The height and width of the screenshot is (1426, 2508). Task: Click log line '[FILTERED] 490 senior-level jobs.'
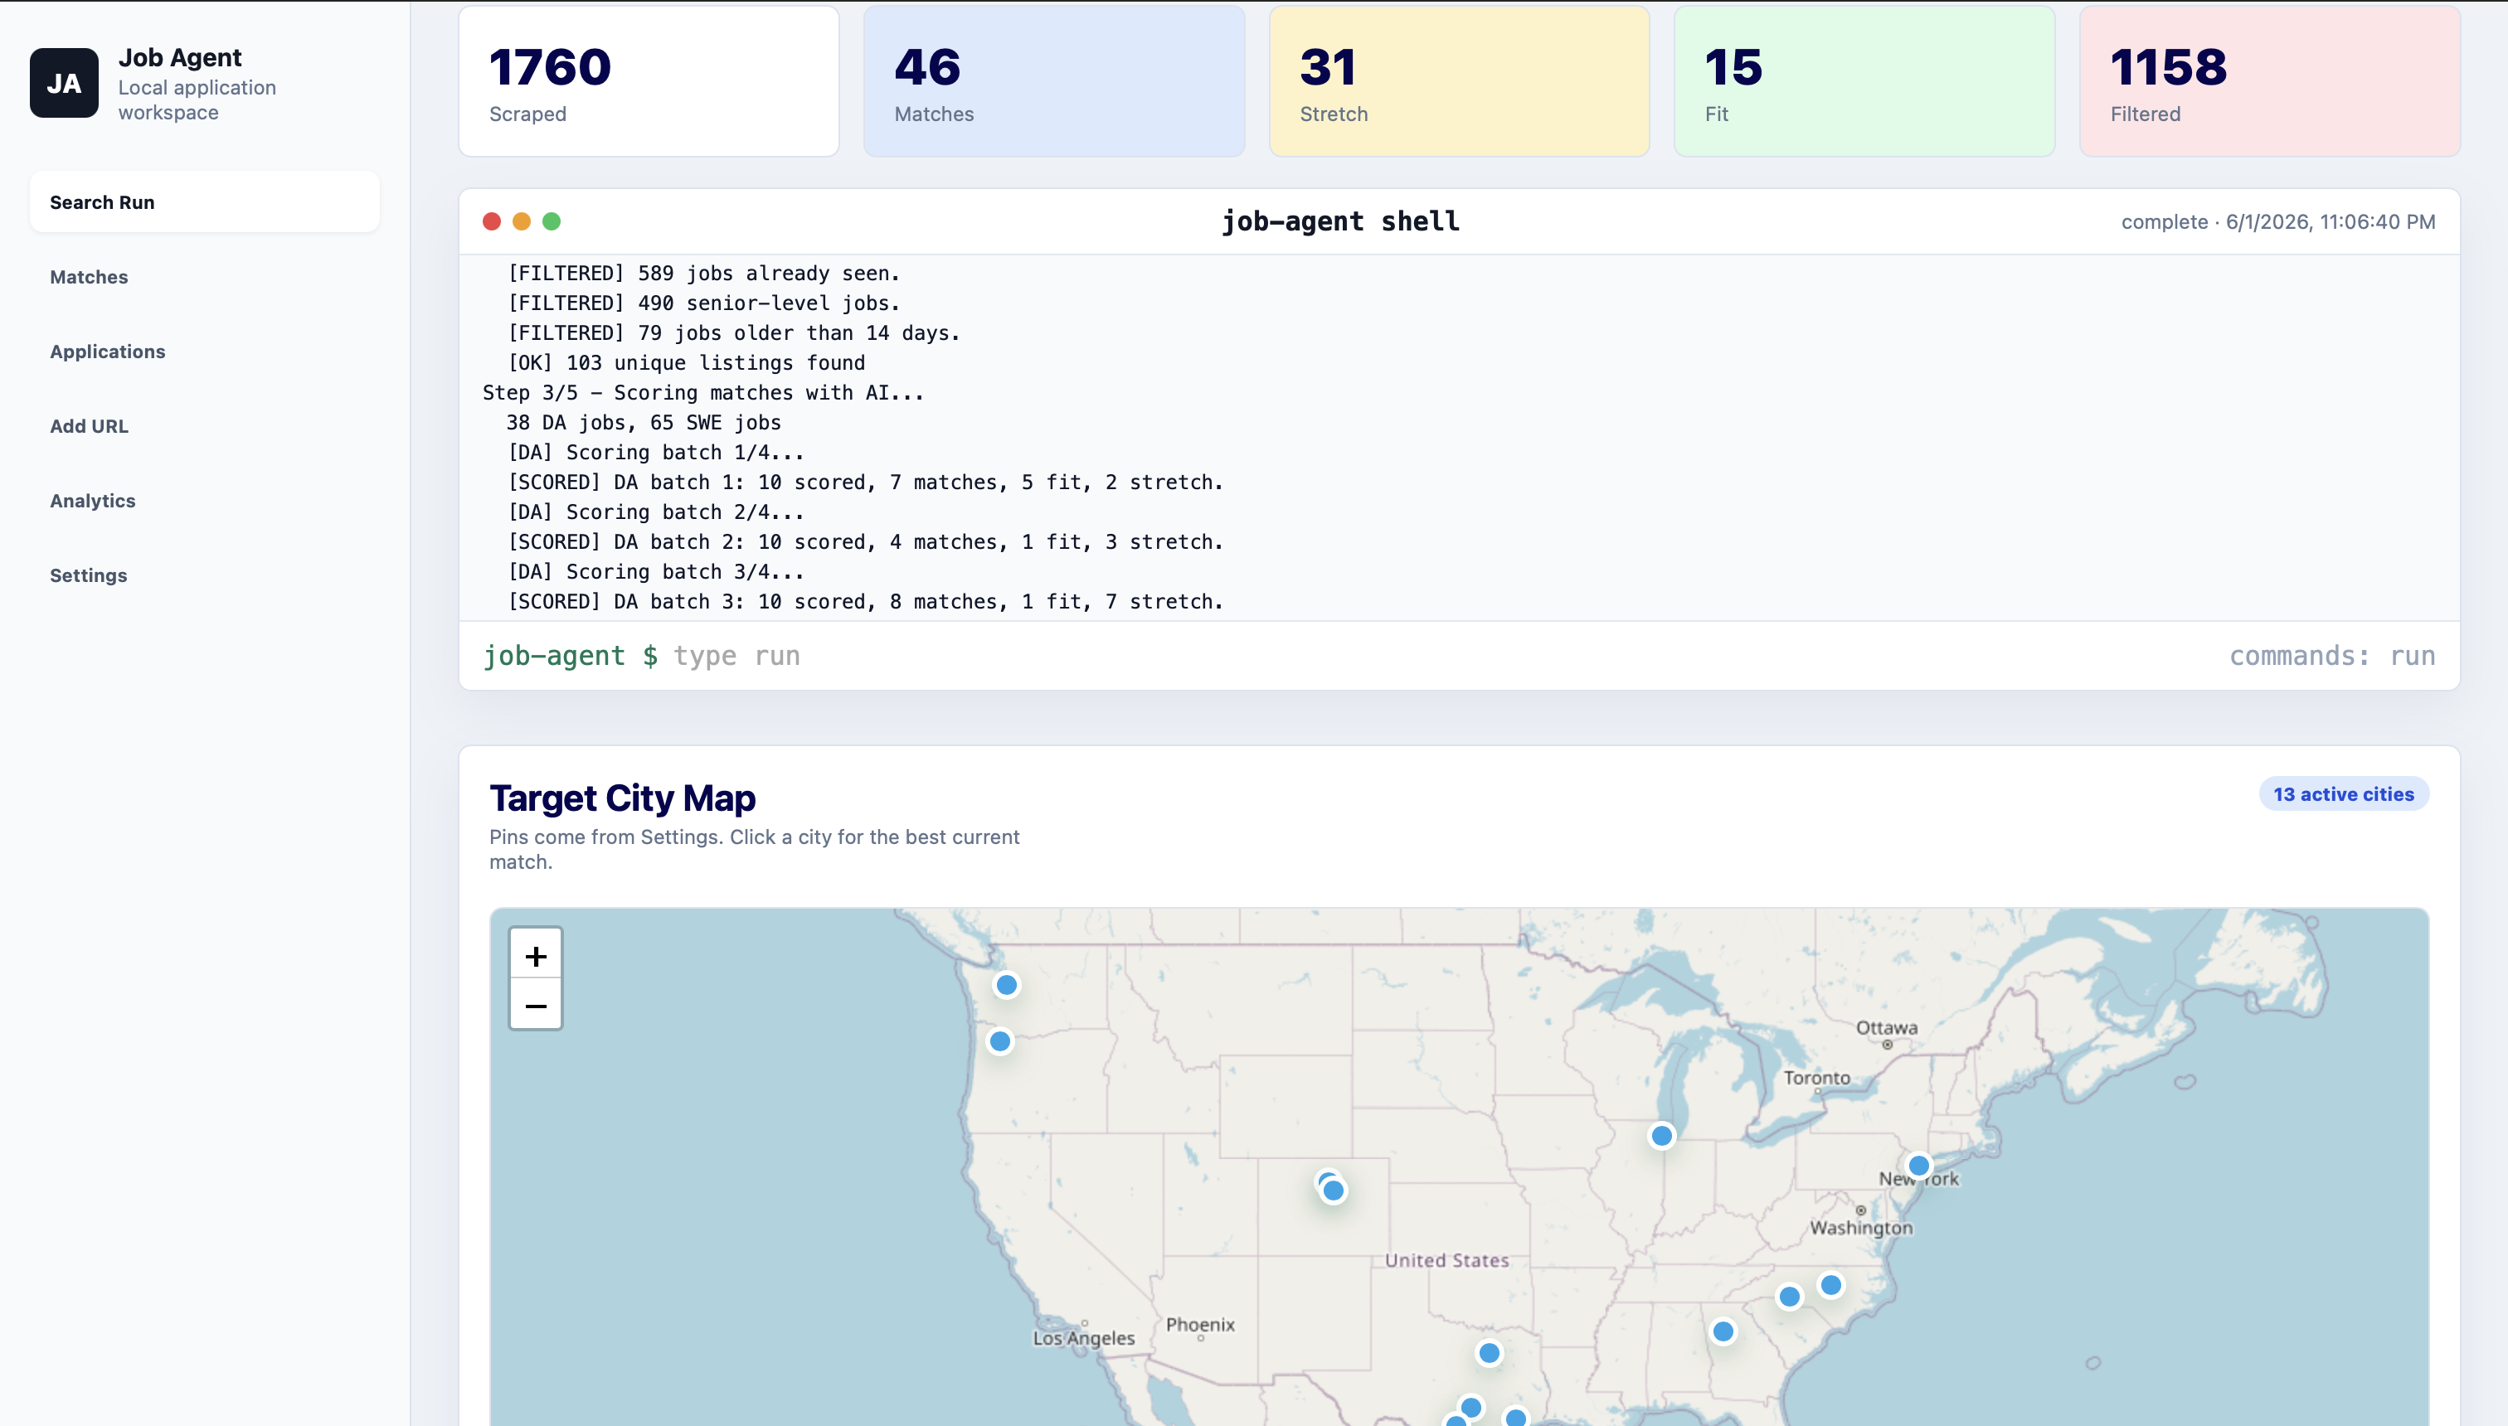(703, 303)
